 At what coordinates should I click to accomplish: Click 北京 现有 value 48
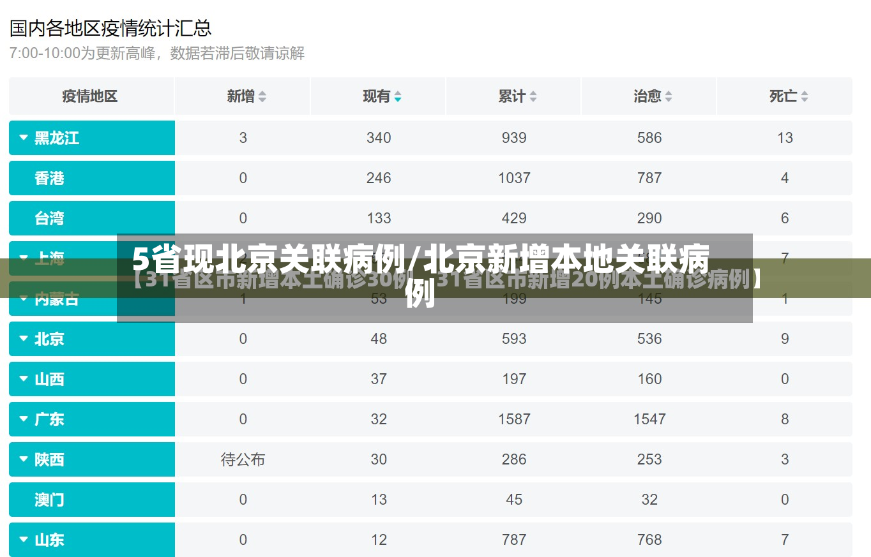(x=379, y=339)
